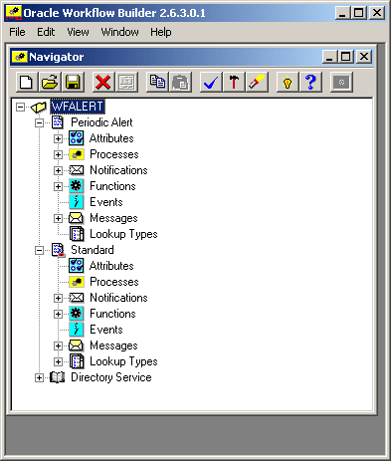Screen dimensions: 391x461
Task: Click the Save floppy disk icon
Action: click(x=73, y=82)
